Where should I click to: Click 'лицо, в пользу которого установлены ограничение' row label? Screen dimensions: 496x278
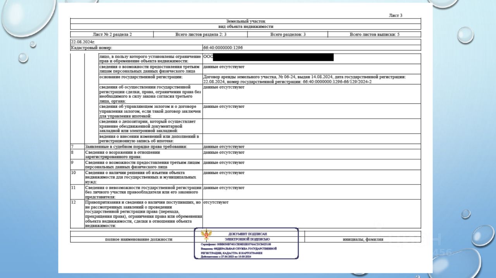pos(150,59)
